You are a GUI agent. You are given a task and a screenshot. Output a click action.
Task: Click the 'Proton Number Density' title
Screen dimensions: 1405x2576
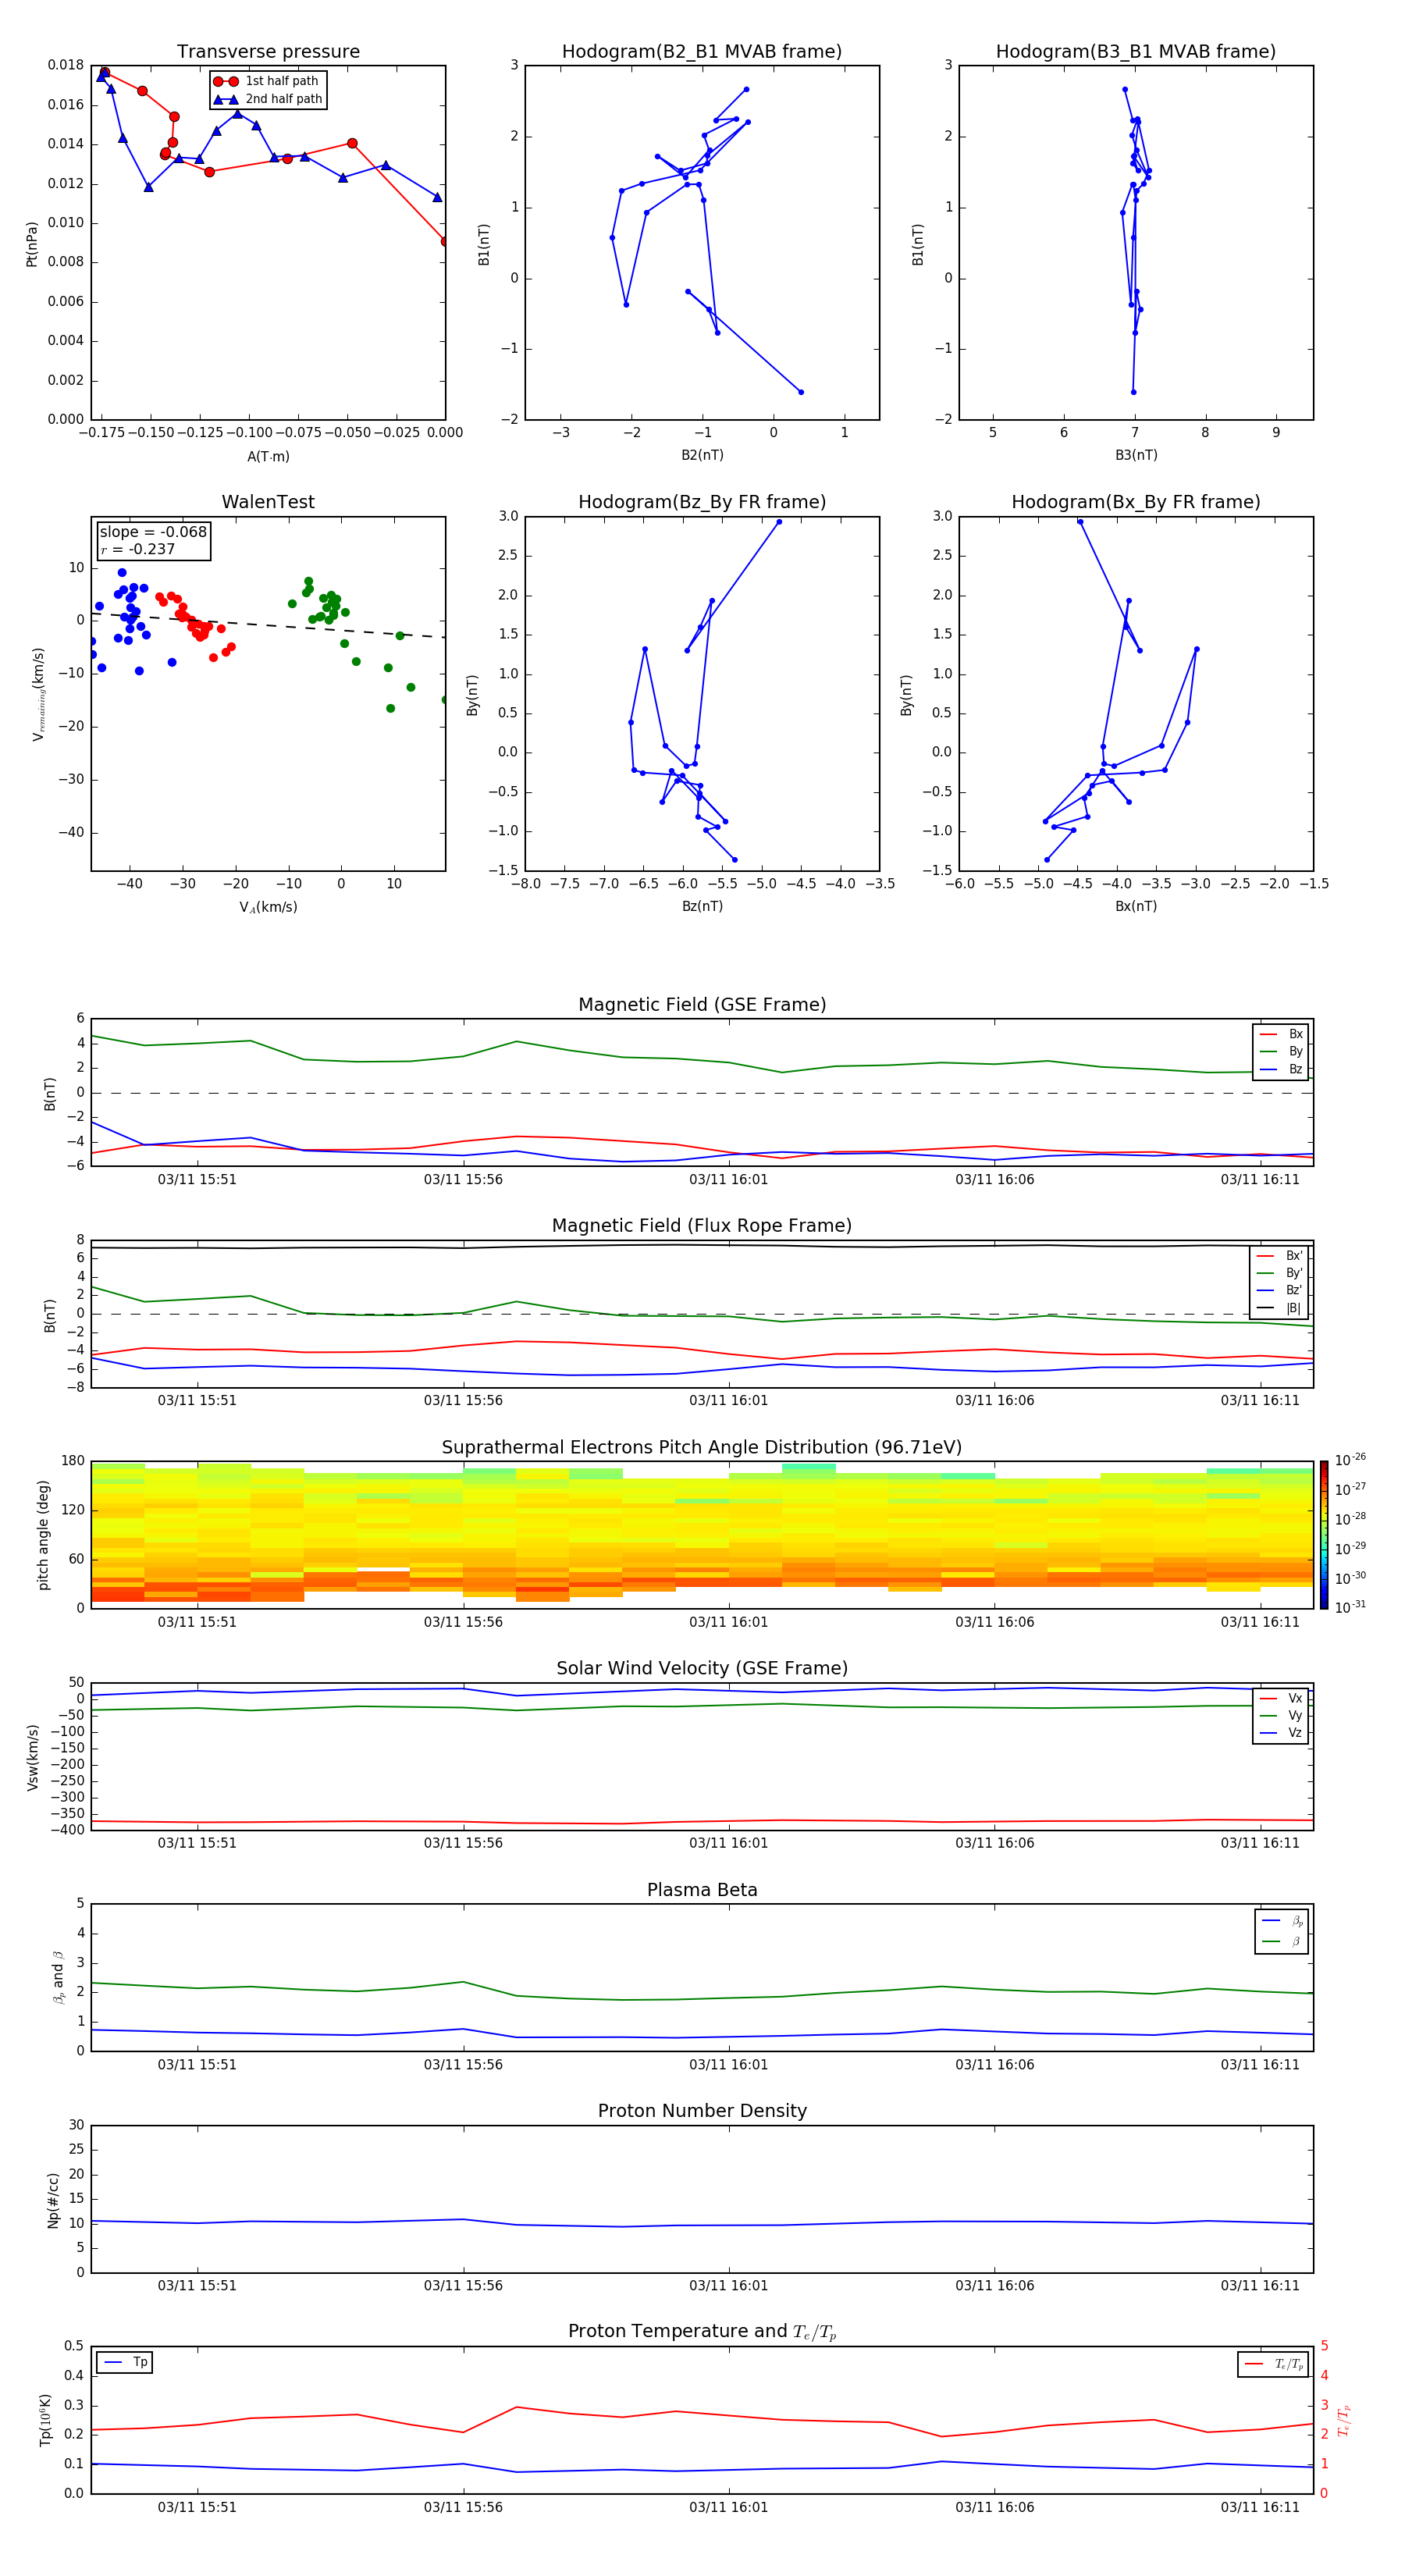pyautogui.click(x=702, y=2111)
